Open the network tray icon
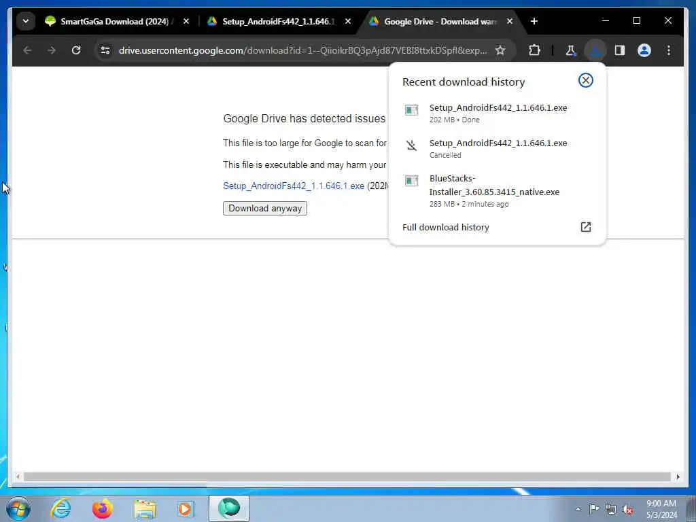696x522 pixels. (x=611, y=509)
